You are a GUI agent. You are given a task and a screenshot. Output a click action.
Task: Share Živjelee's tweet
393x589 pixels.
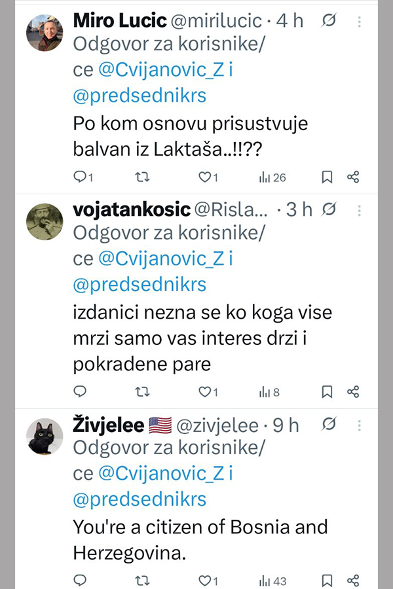[353, 580]
